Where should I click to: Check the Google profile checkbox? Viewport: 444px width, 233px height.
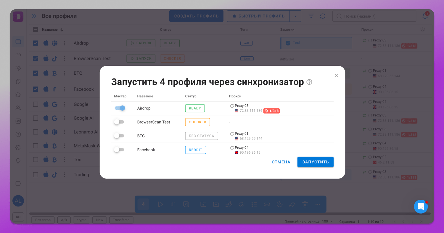pyautogui.click(x=36, y=104)
